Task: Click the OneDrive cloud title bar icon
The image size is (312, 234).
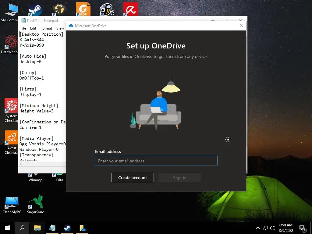Action: point(71,26)
